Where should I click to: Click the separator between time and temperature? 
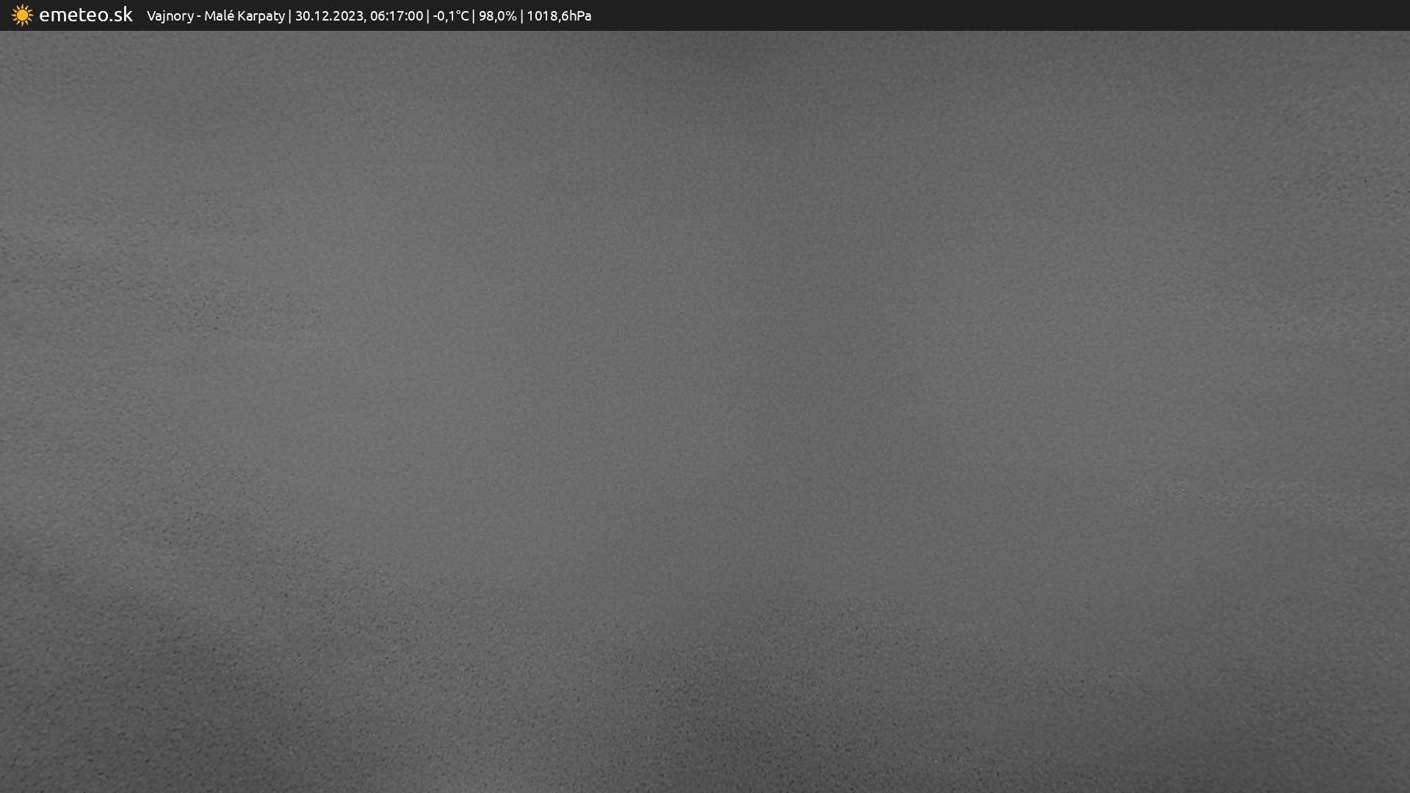point(428,16)
